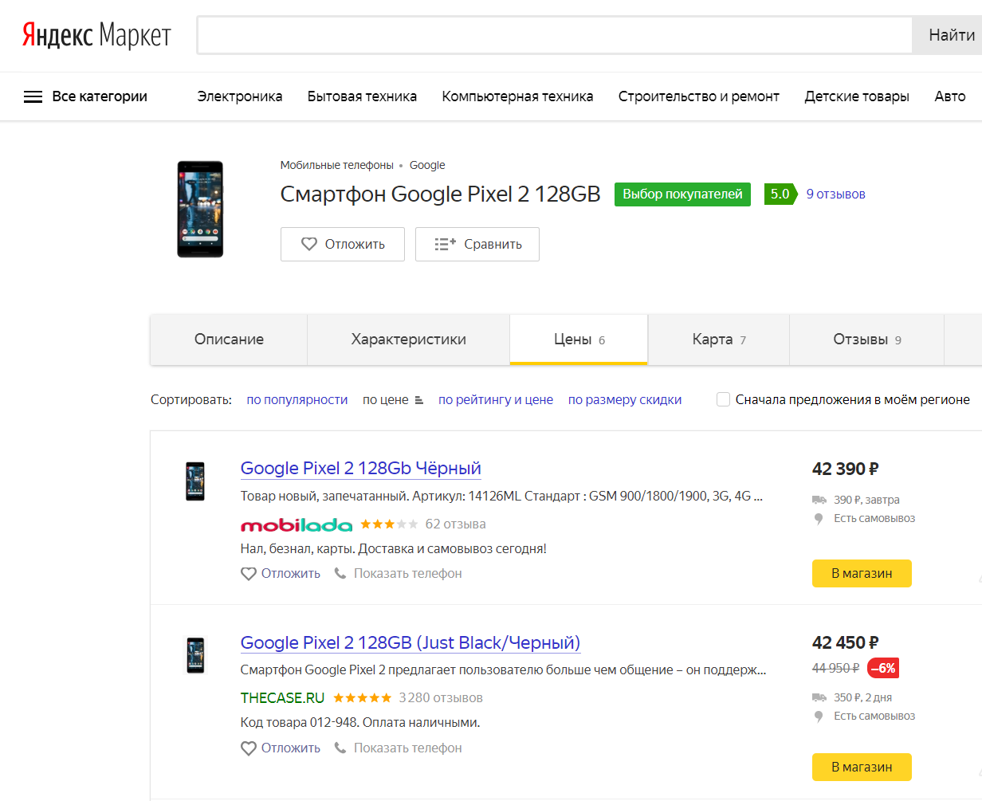
Task: Enable offers from my region first
Action: [723, 399]
